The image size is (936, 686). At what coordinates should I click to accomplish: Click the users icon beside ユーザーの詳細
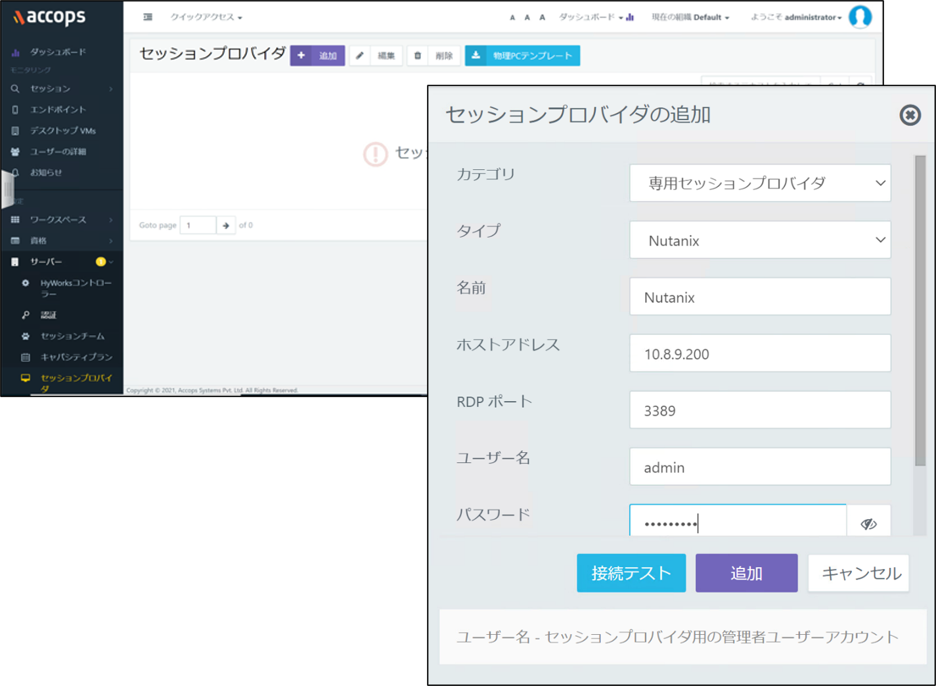pos(15,152)
